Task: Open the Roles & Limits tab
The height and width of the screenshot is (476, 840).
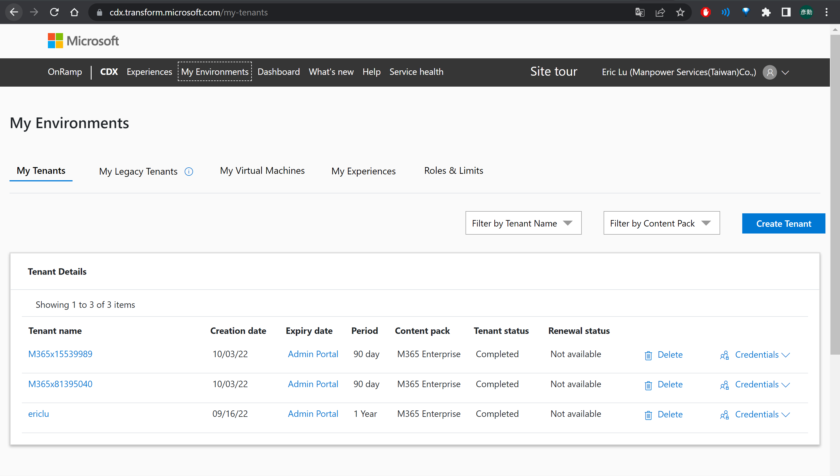Action: pos(453,171)
